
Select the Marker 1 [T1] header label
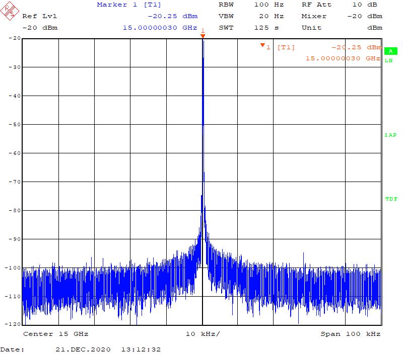122,5
